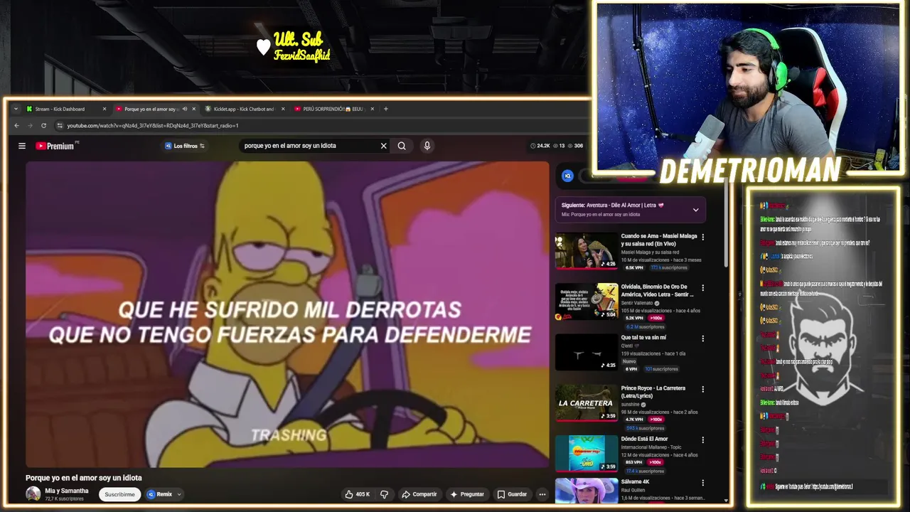Viewport: 910px width, 512px height.
Task: Close the Stream - Kick Dashboard tab
Action: tap(104, 109)
